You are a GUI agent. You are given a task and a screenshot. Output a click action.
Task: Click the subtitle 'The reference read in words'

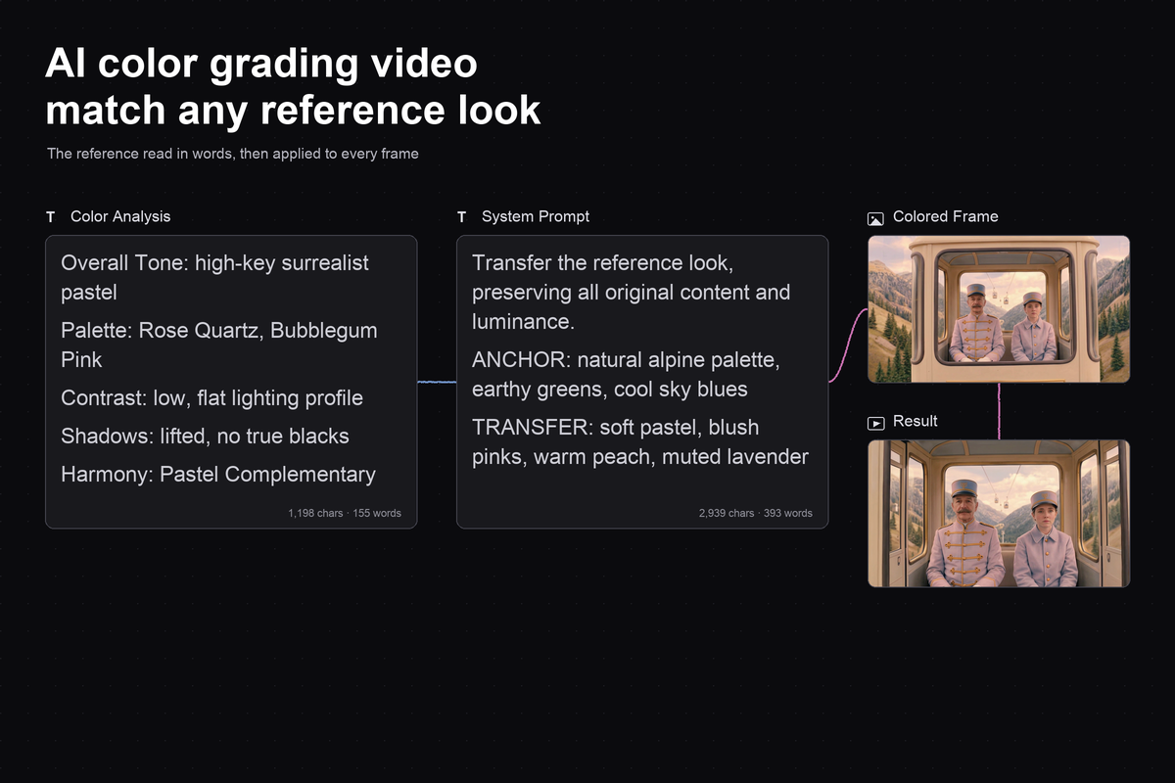coord(232,154)
